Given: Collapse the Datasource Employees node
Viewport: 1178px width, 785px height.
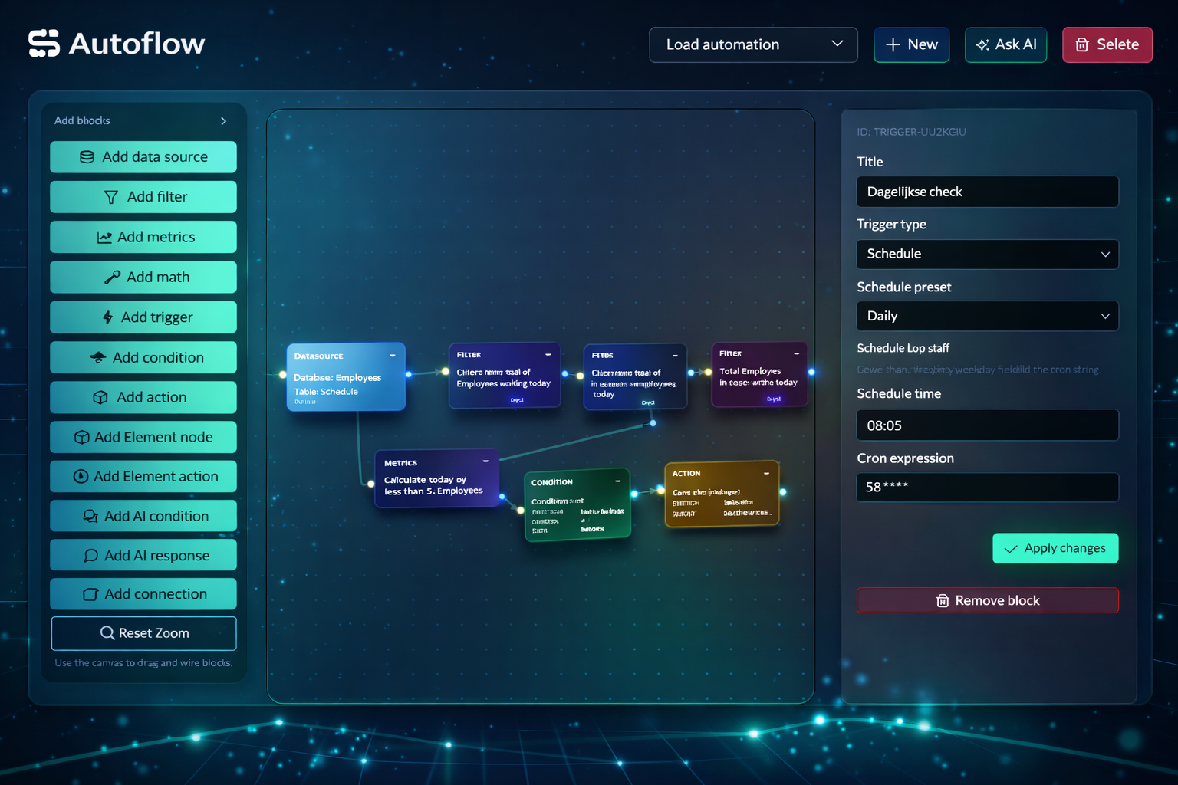Looking at the screenshot, I should (x=392, y=356).
